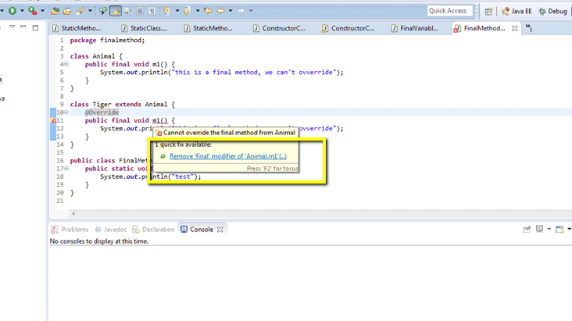Image resolution: width=572 pixels, height=321 pixels.
Task: Click the green Run button
Action: [12, 11]
